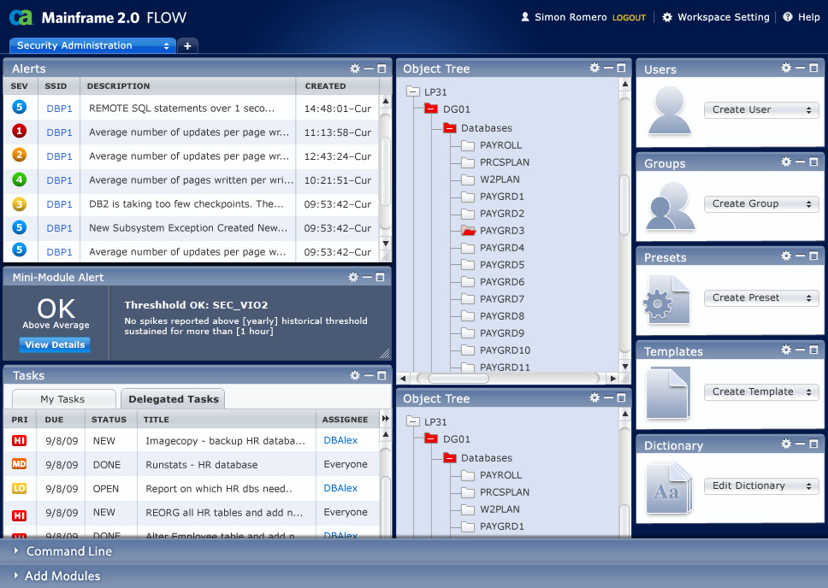Viewport: 828px width, 588px height.
Task: Open the Mini-Module Alert settings gear
Action: pyautogui.click(x=353, y=277)
